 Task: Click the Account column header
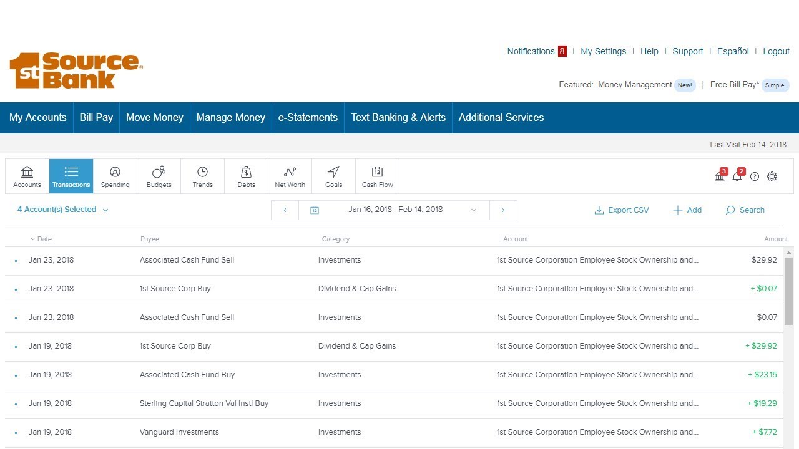516,239
